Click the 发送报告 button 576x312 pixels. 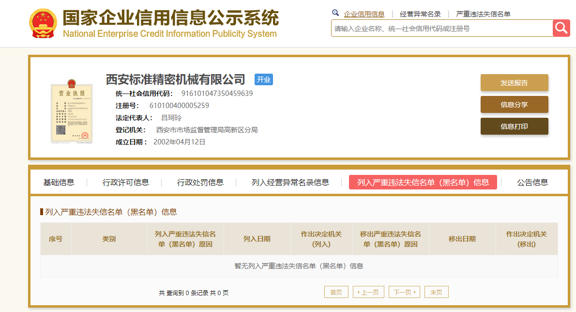click(x=514, y=83)
